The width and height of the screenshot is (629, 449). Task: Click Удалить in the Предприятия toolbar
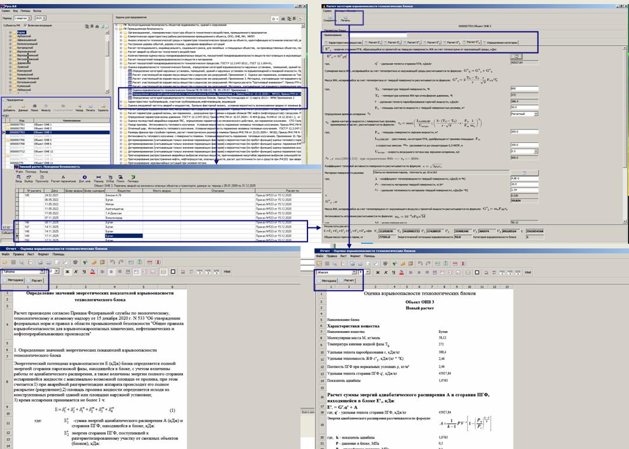pos(103,107)
